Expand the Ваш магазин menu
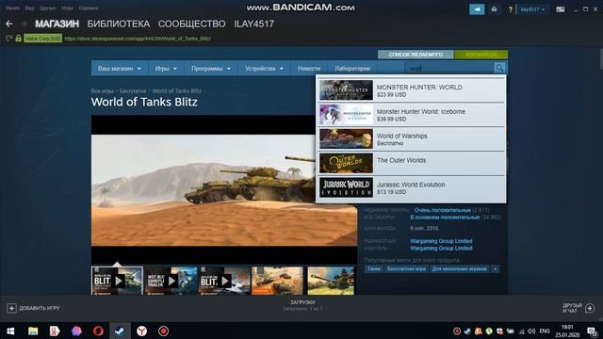Image resolution: width=603 pixels, height=339 pixels. click(x=120, y=69)
